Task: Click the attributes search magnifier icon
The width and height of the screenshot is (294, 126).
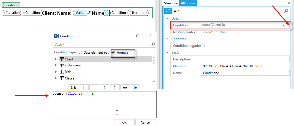Action: coord(286,11)
